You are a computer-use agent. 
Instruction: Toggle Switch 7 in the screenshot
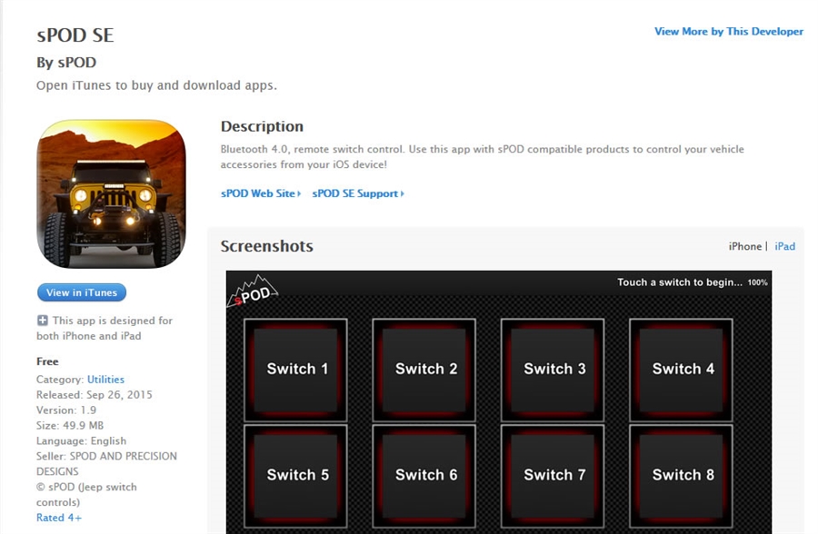[553, 476]
